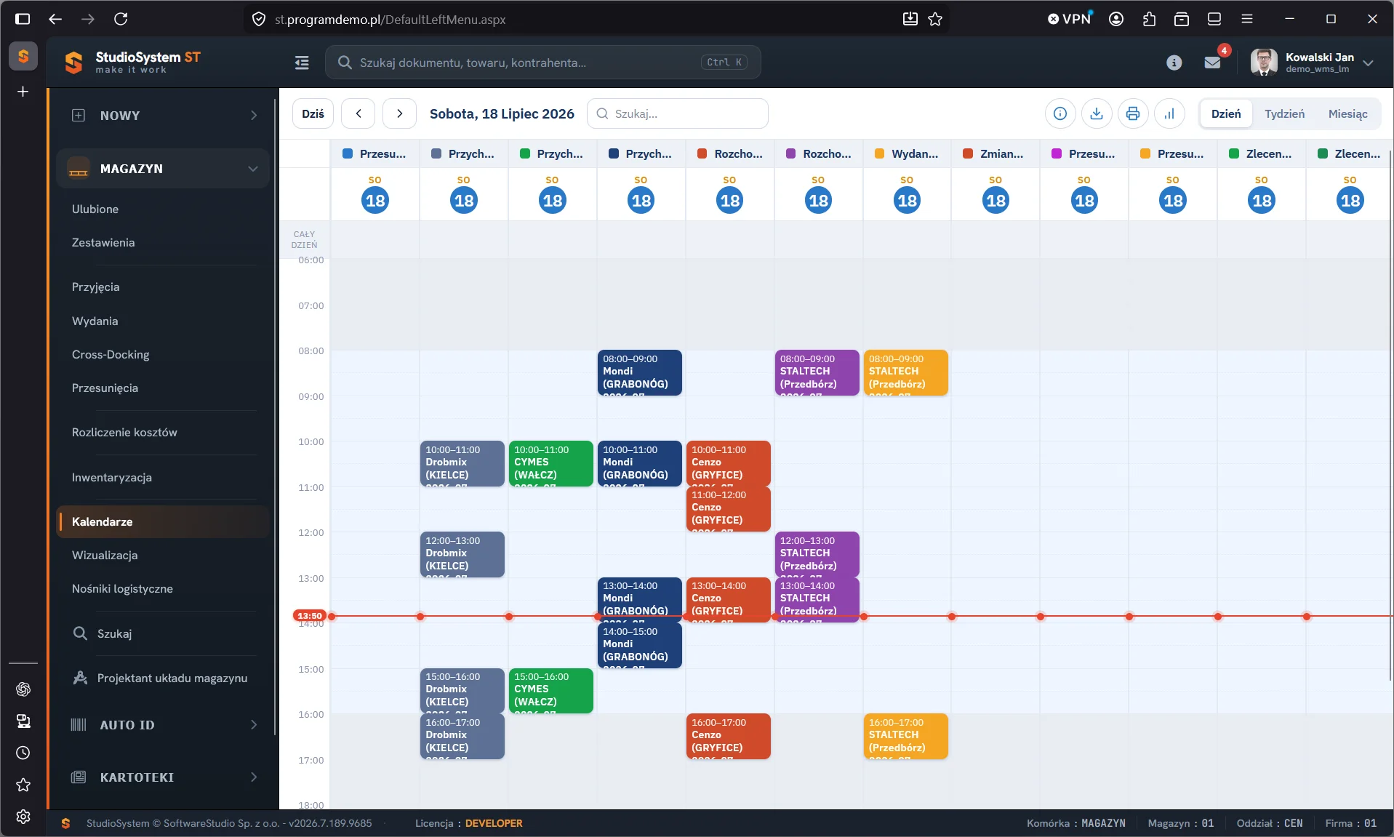Screen dimensions: 1394x837
Task: Expand the AUTO ID menu section
Action: pos(163,725)
